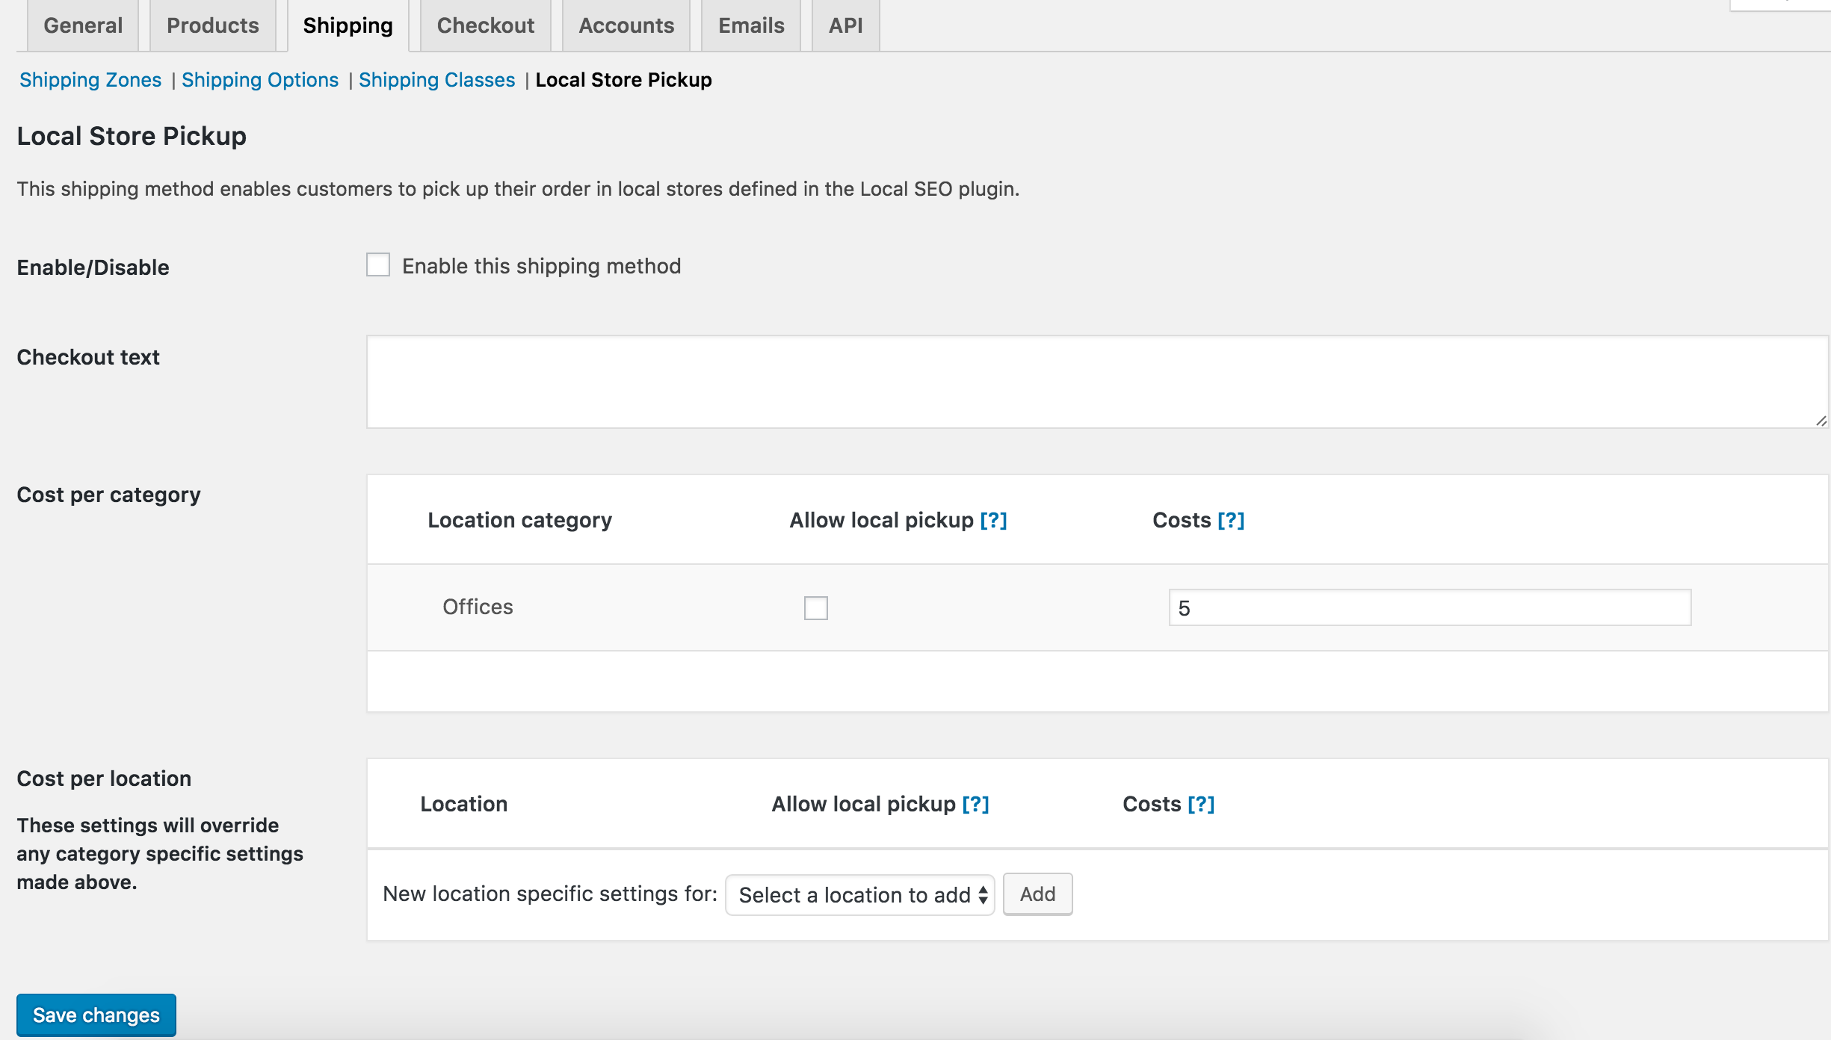Toggle Allow local pickup for Offices category

pyautogui.click(x=816, y=607)
